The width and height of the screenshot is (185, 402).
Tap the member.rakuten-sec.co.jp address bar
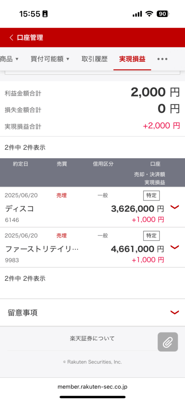92,387
